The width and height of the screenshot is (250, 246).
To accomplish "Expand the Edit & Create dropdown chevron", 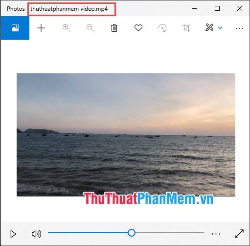I will click(220, 28).
